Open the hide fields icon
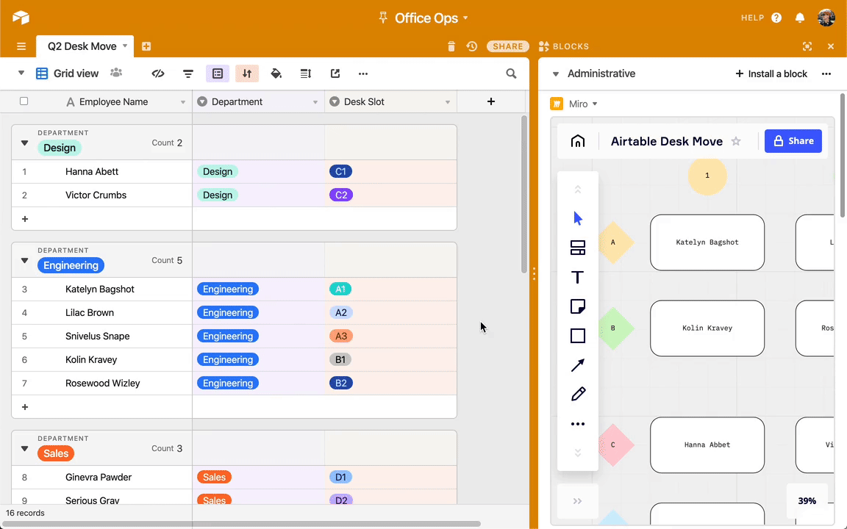 point(158,73)
